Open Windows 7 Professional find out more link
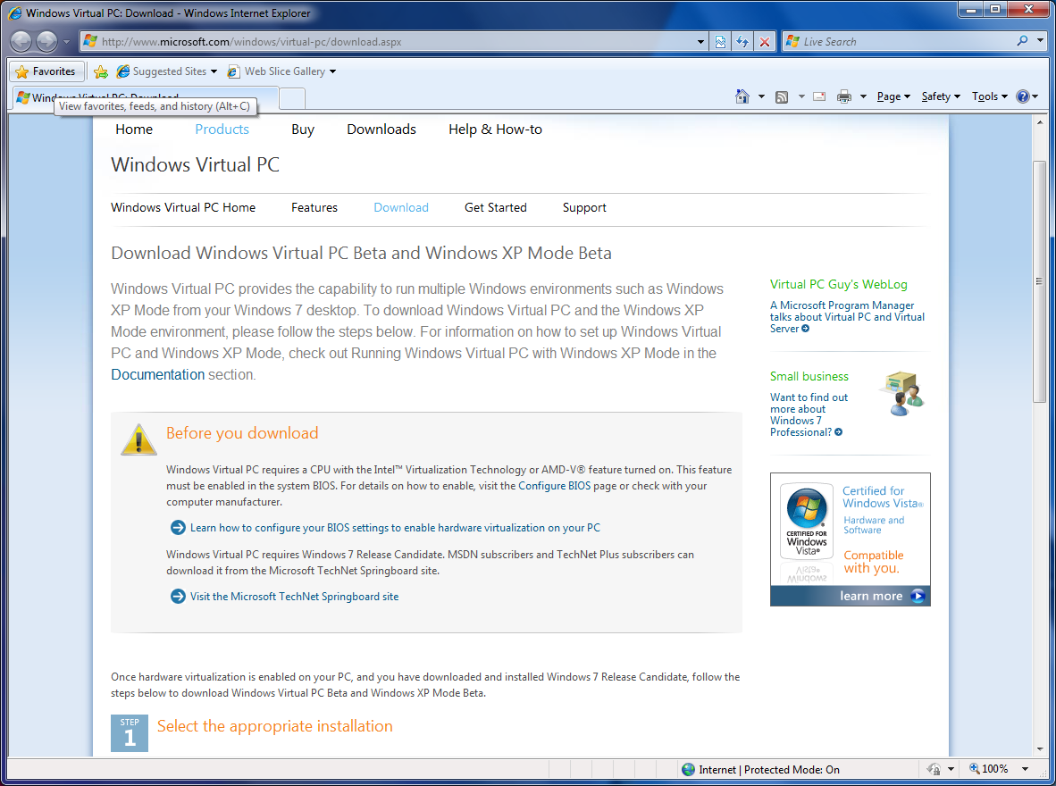This screenshot has height=786, width=1056. (809, 415)
